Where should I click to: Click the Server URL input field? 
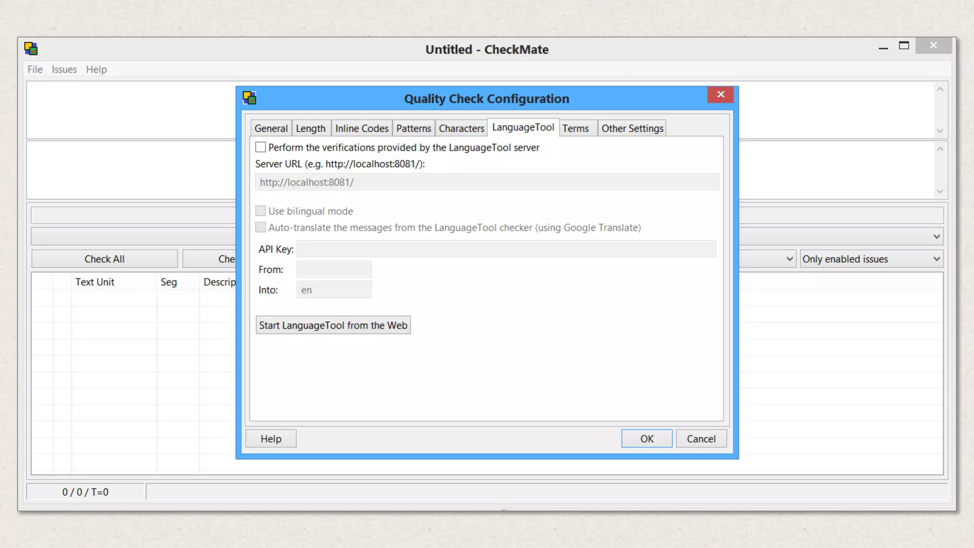pos(487,182)
